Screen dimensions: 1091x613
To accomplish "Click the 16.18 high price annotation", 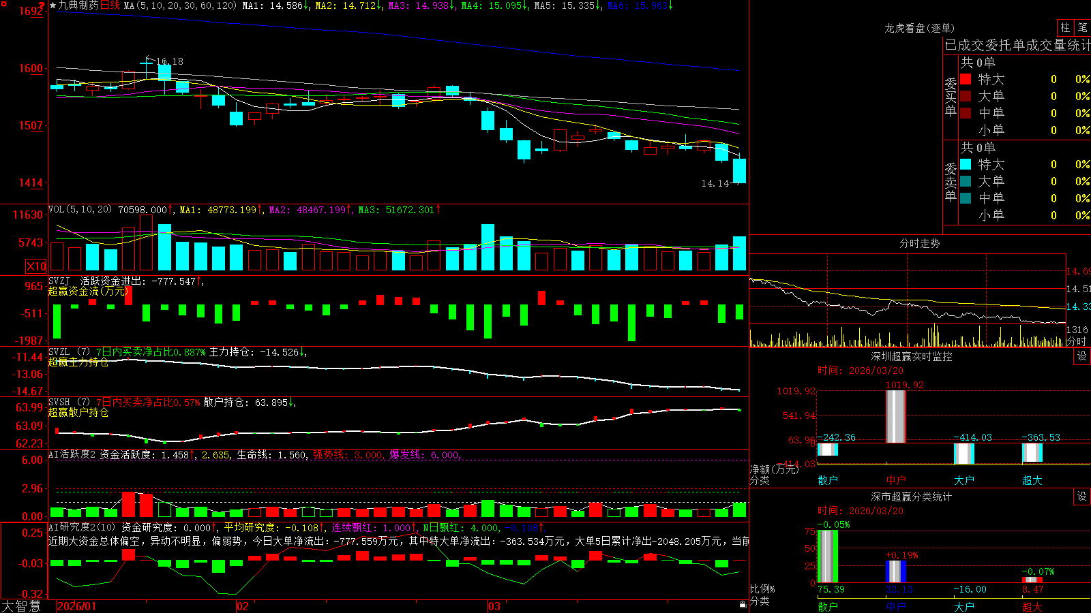I will (170, 61).
